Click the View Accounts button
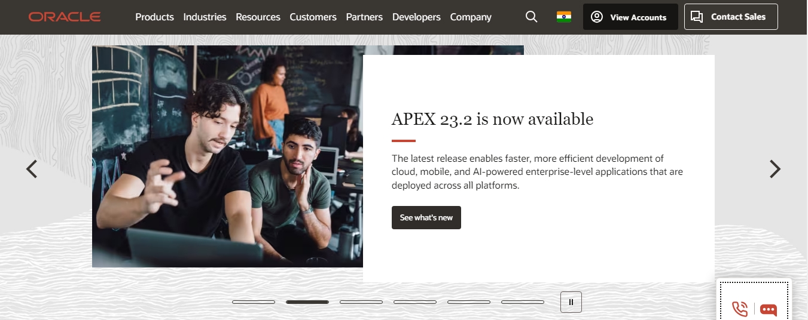The width and height of the screenshot is (808, 320). 630,17
